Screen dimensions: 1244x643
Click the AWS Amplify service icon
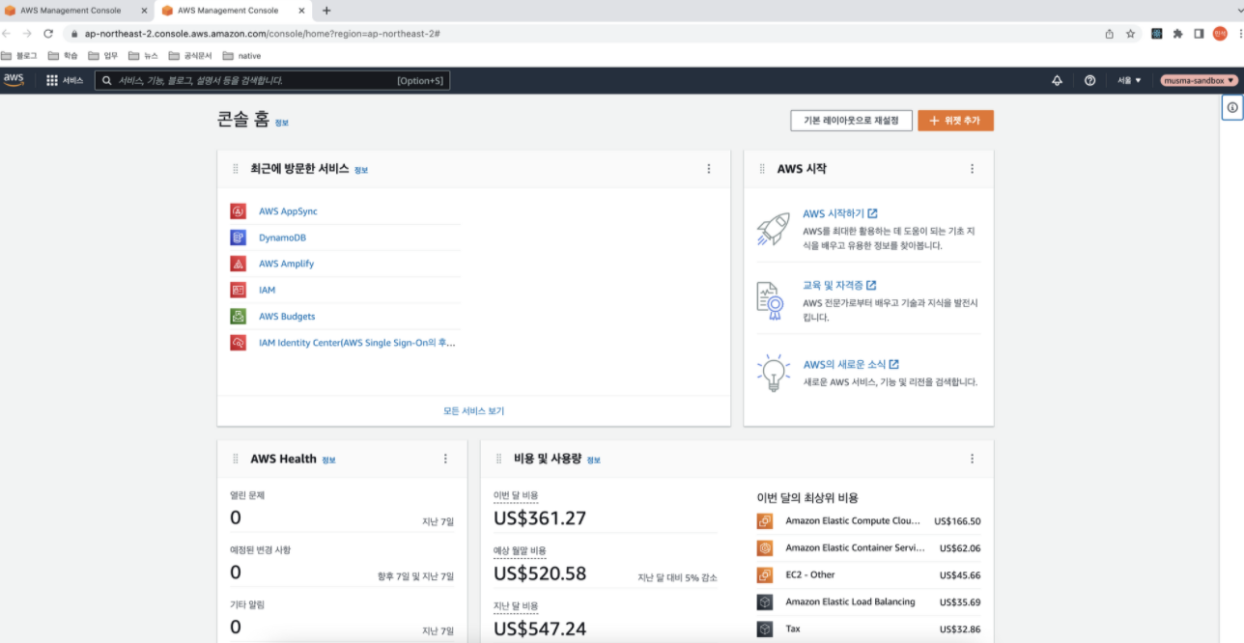point(239,264)
